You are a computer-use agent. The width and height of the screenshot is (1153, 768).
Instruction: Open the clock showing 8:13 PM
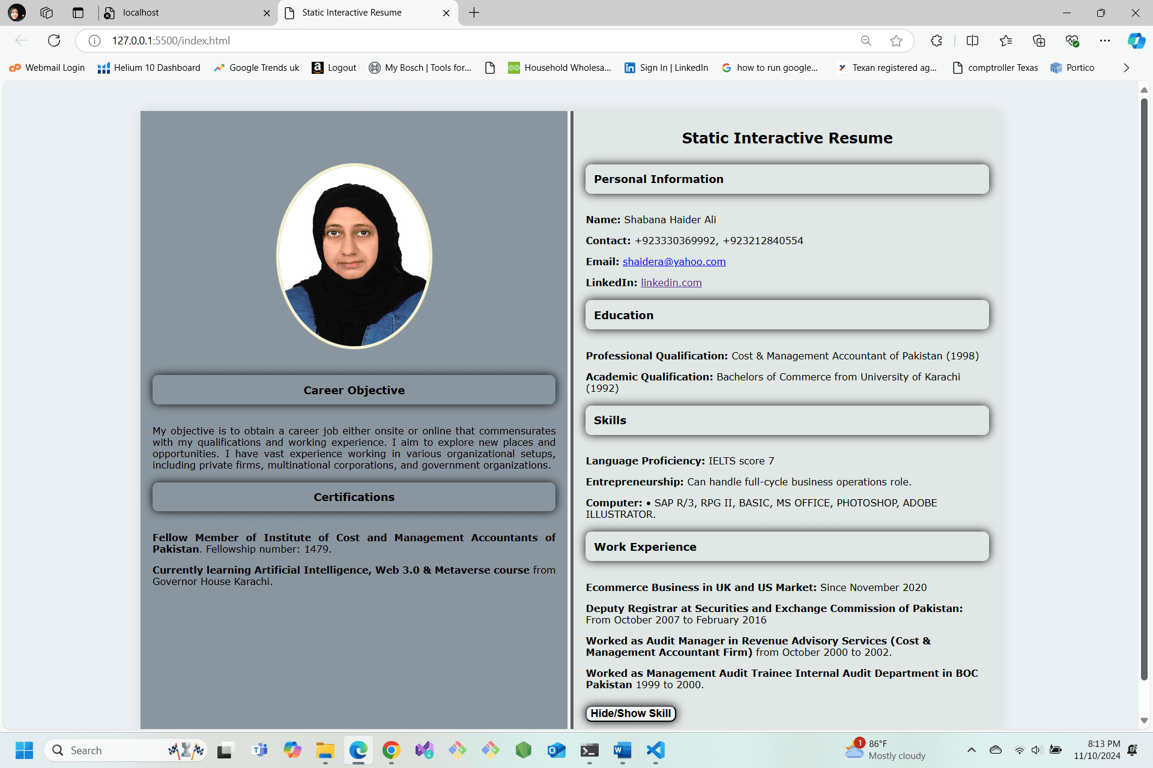(x=1097, y=750)
